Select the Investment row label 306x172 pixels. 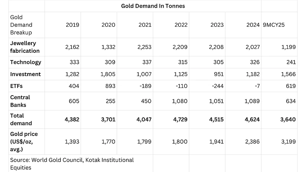[26, 74]
